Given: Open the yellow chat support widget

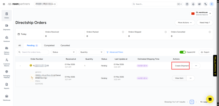Looking at the screenshot, I should [x=210, y=99].
